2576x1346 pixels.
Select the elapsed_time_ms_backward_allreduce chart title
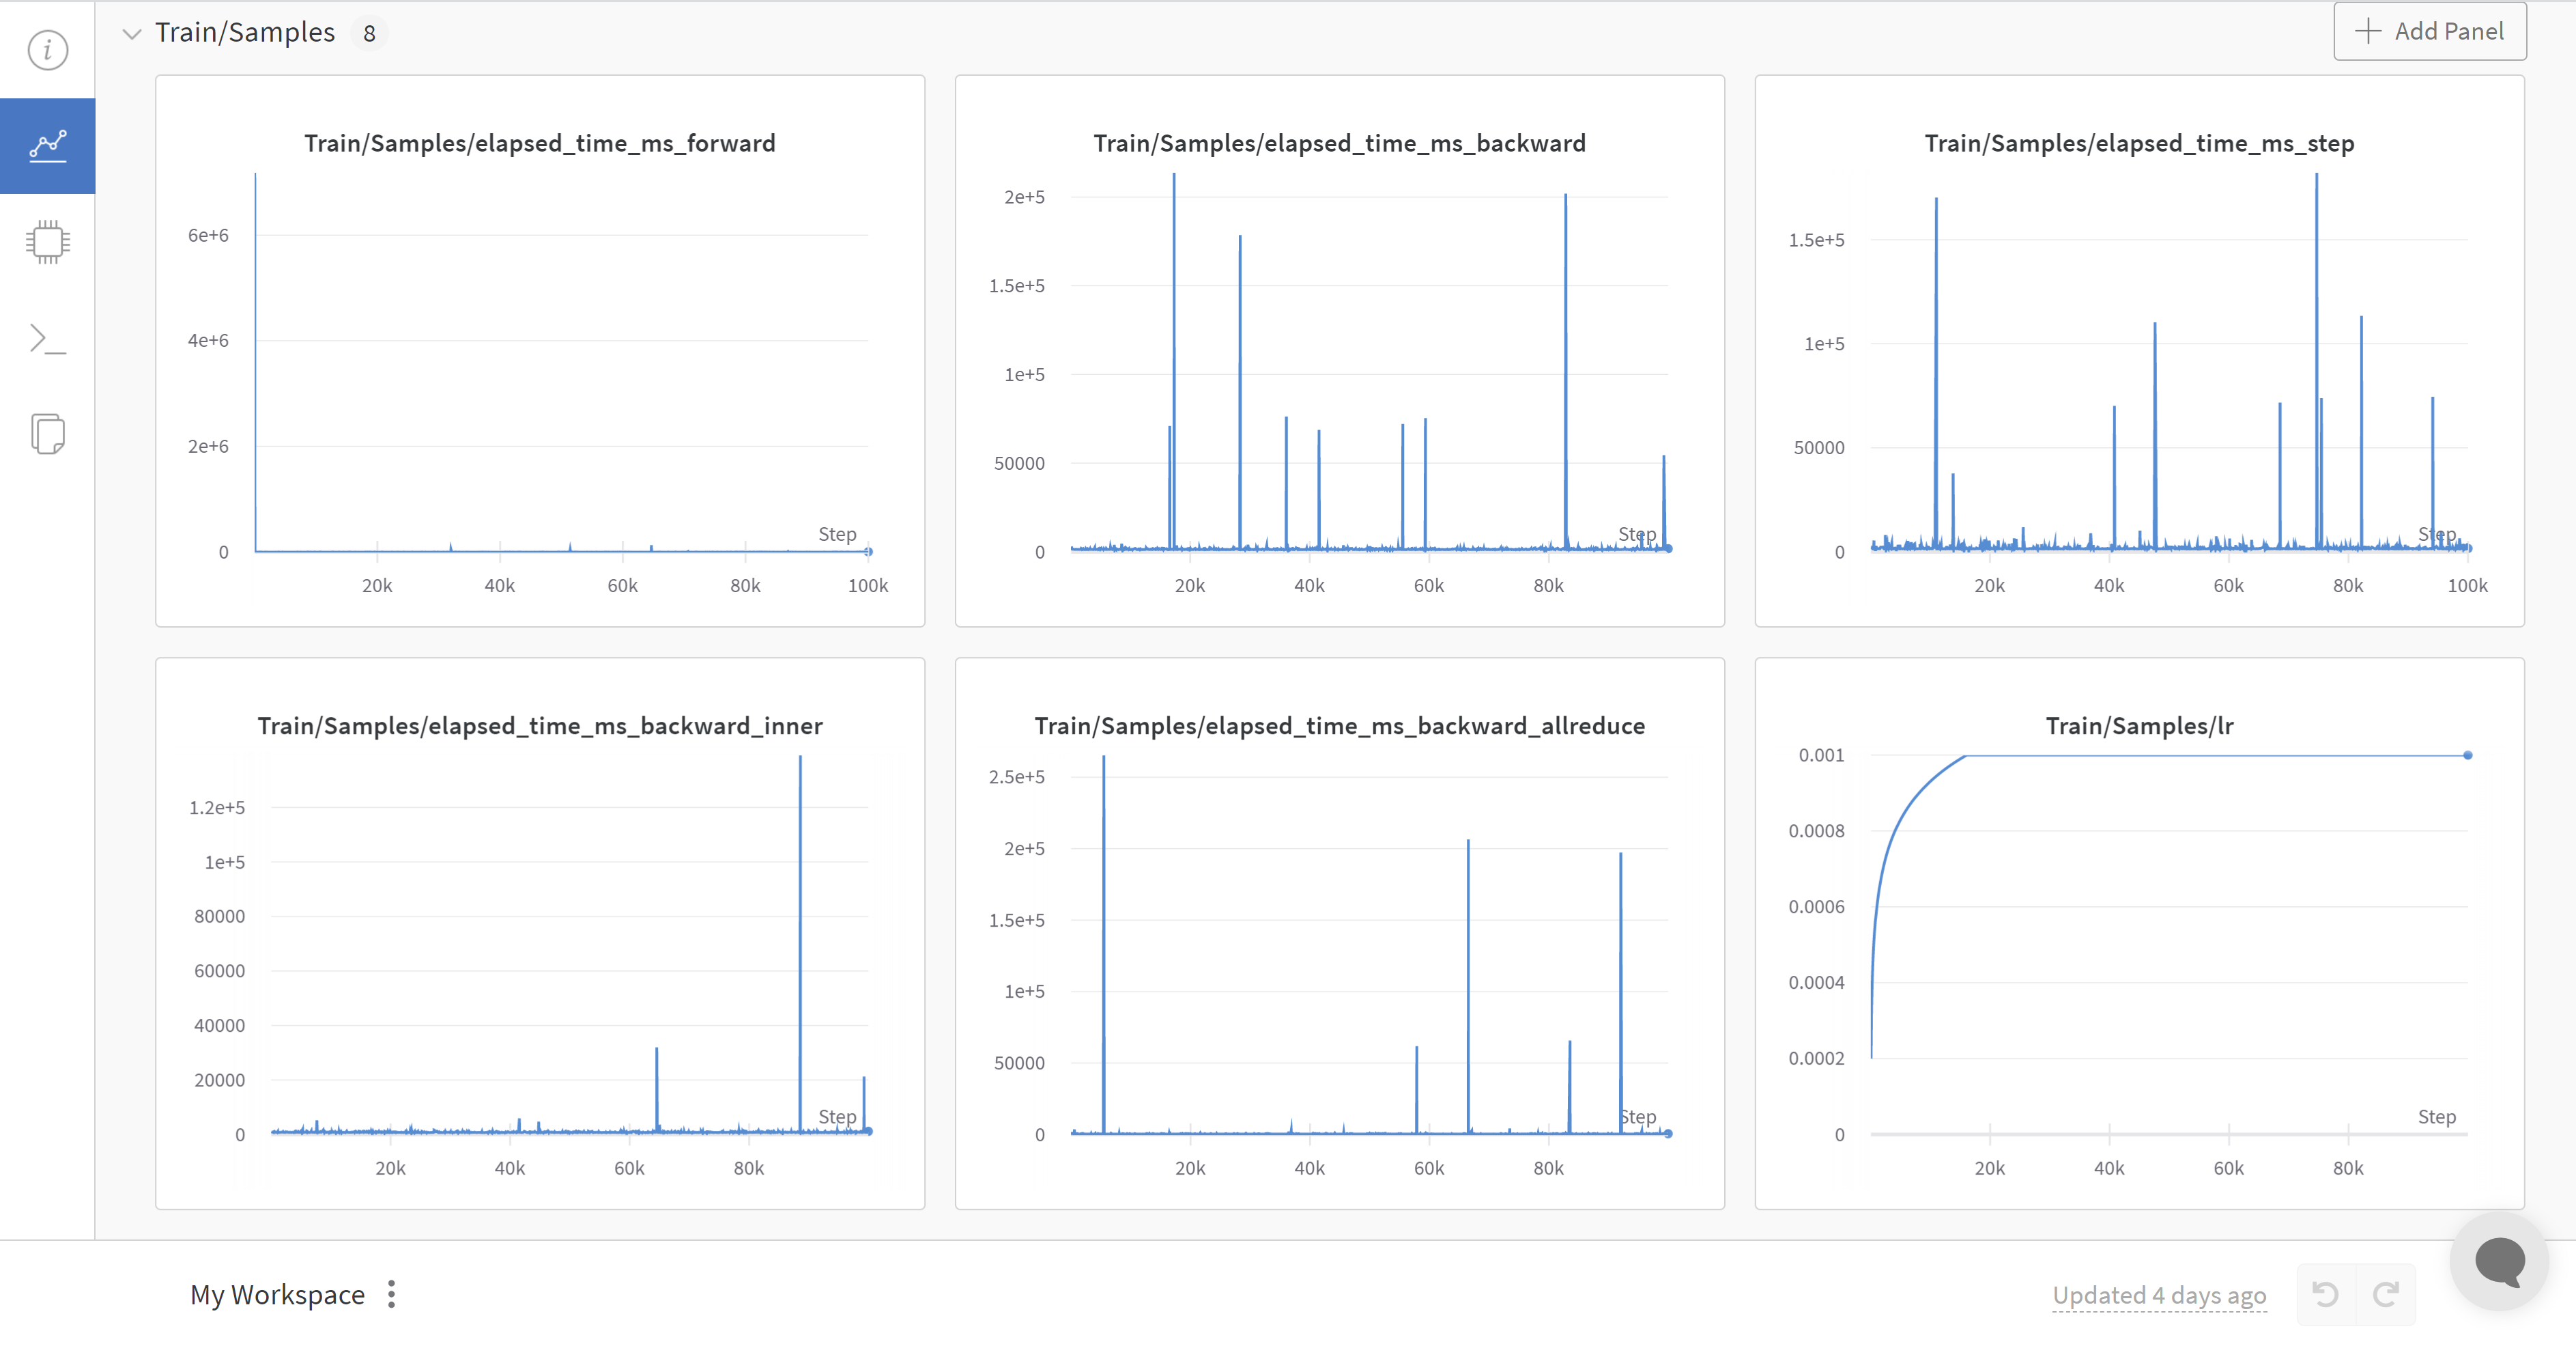1339,725
